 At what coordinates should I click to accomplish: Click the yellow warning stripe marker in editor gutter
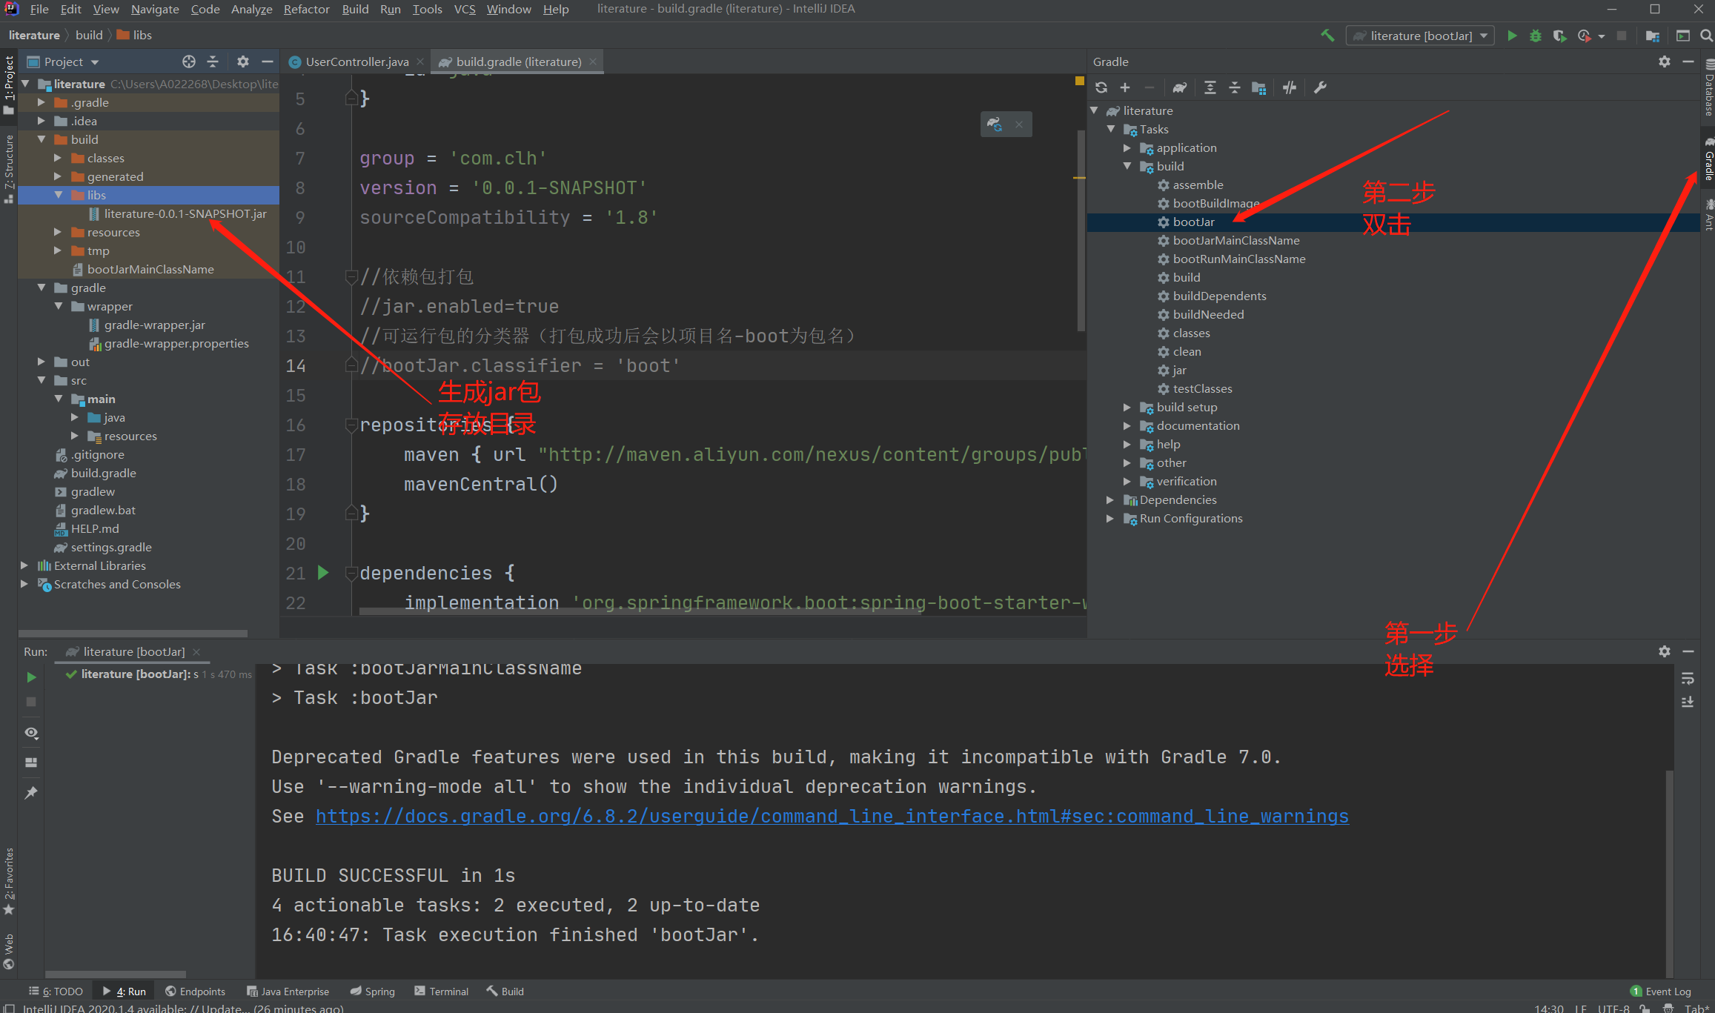click(x=1079, y=178)
